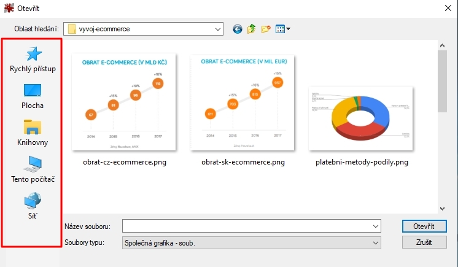Select the obrat-cz-ecommerce.png thumbnail
The height and width of the screenshot is (267, 458).
coord(124,102)
